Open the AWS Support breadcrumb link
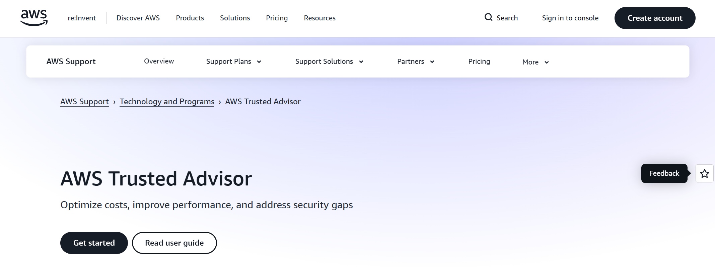This screenshot has height=275, width=715. click(x=84, y=102)
